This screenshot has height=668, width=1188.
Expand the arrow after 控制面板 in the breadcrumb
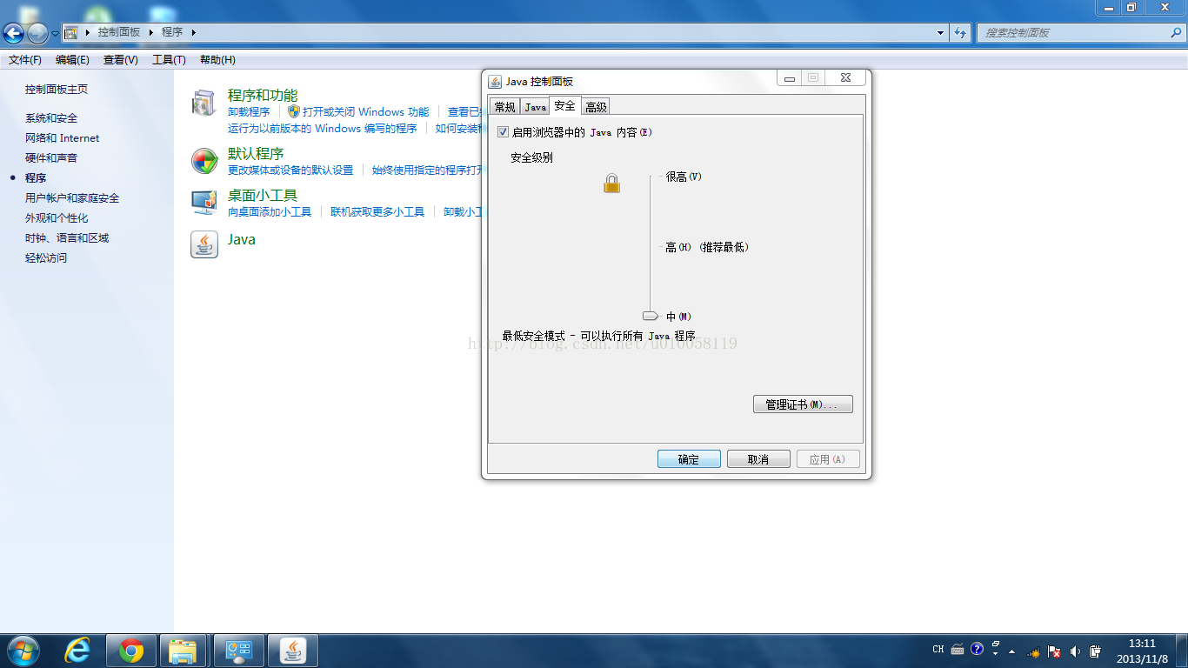pyautogui.click(x=150, y=32)
